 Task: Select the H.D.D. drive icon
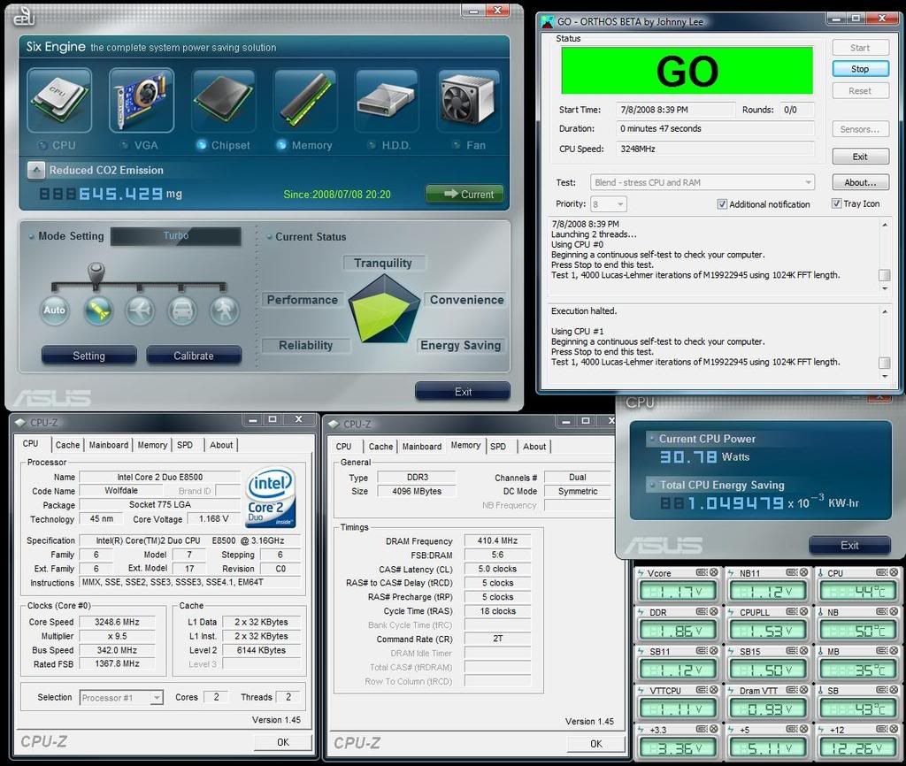click(x=388, y=101)
